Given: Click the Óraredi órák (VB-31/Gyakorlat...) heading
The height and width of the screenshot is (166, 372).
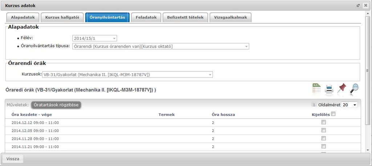Looking at the screenshot, I should [80, 90].
